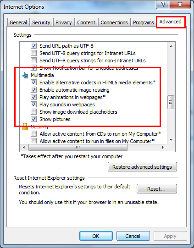Enable Show image download placeholders
The width and height of the screenshot is (194, 248).
tap(33, 112)
